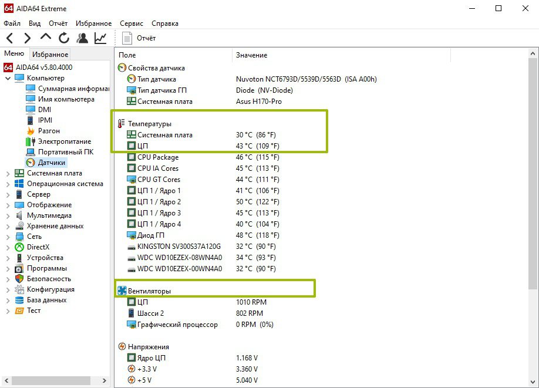Click the Отчёт report document icon
The width and height of the screenshot is (539, 388).
[127, 38]
